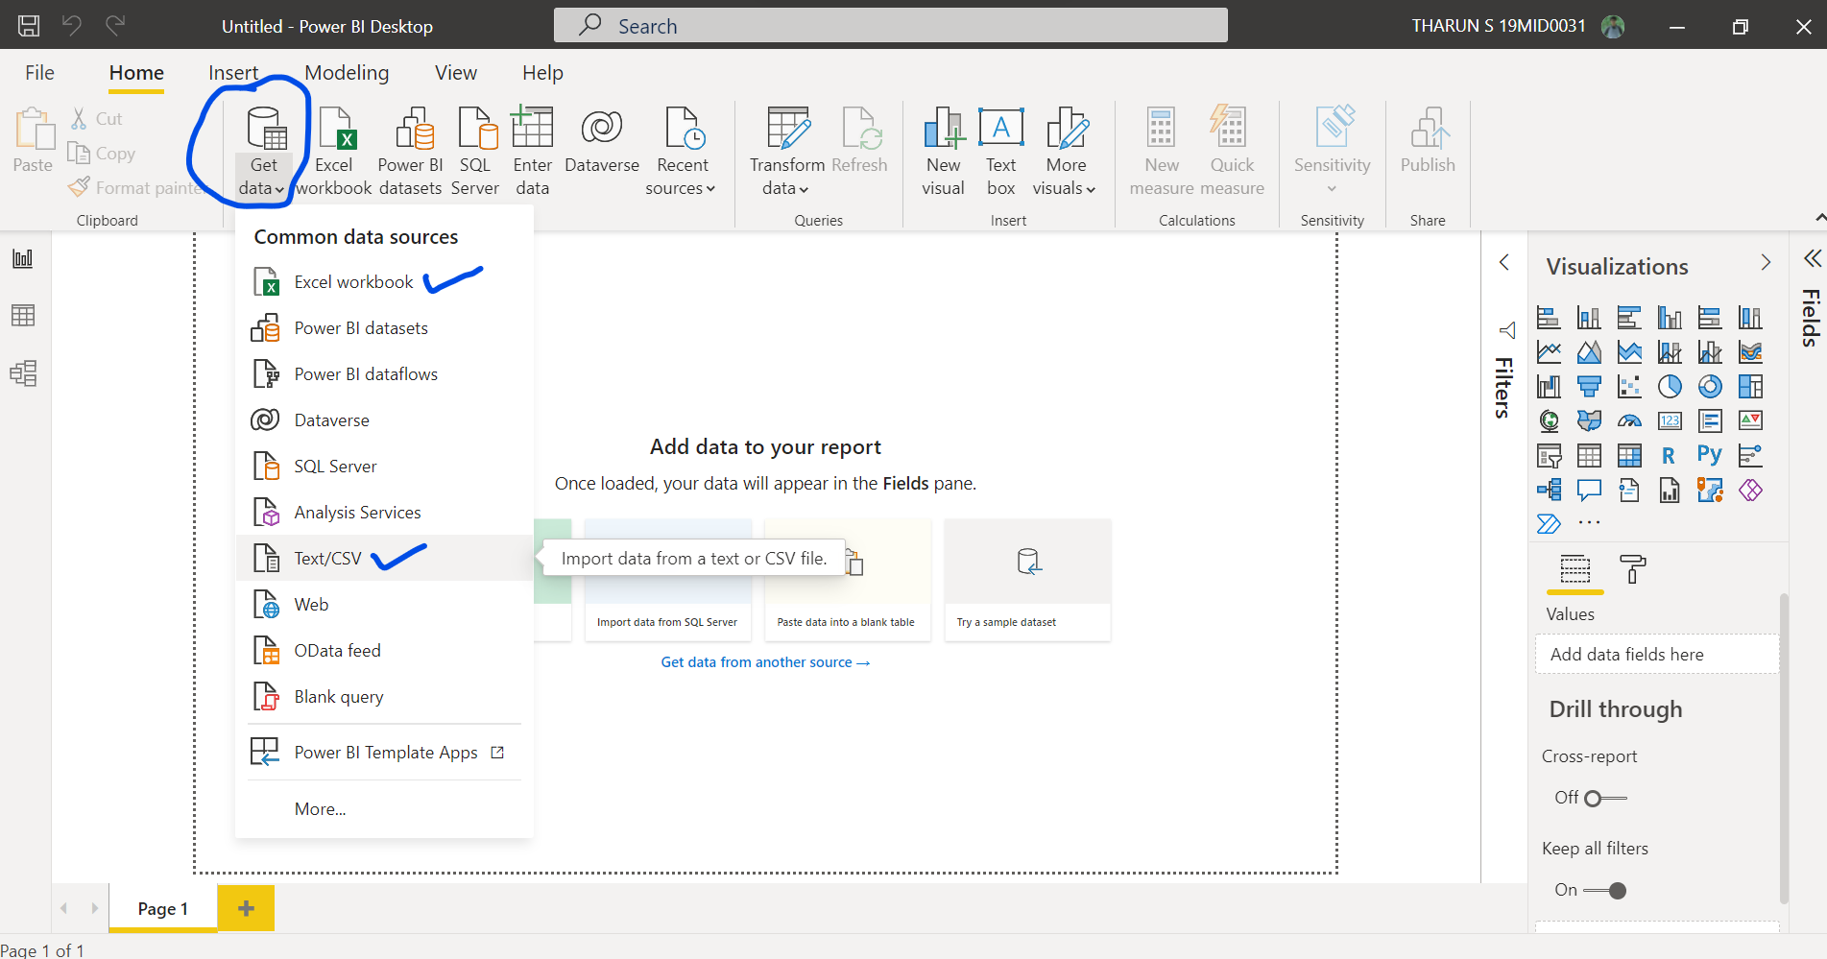Select the Python visual icon
Image resolution: width=1827 pixels, height=959 pixels.
click(x=1710, y=455)
